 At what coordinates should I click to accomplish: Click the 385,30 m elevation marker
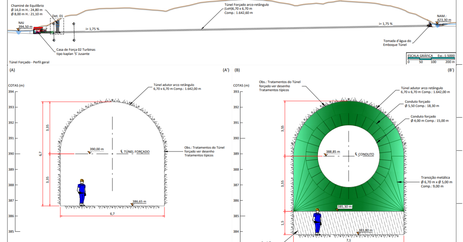[x=338, y=210]
